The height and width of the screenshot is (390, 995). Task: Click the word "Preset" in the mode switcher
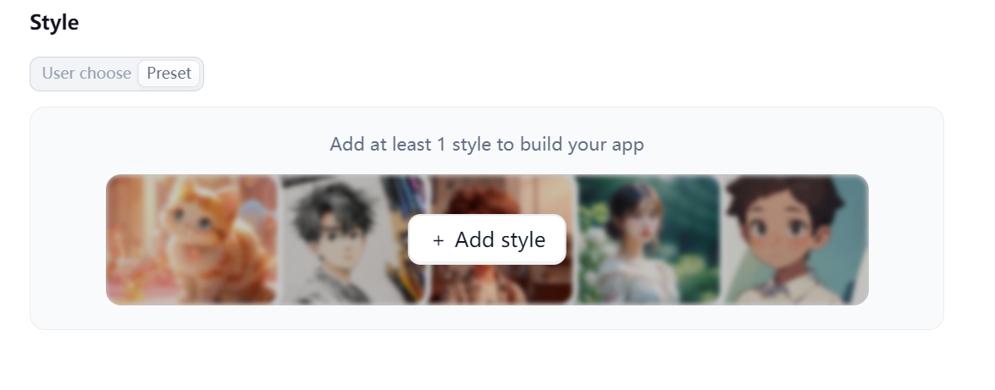pyautogui.click(x=169, y=74)
